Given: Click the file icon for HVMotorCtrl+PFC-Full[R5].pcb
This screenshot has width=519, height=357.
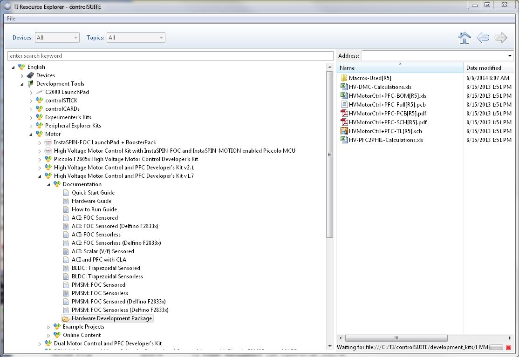Looking at the screenshot, I should 344,104.
